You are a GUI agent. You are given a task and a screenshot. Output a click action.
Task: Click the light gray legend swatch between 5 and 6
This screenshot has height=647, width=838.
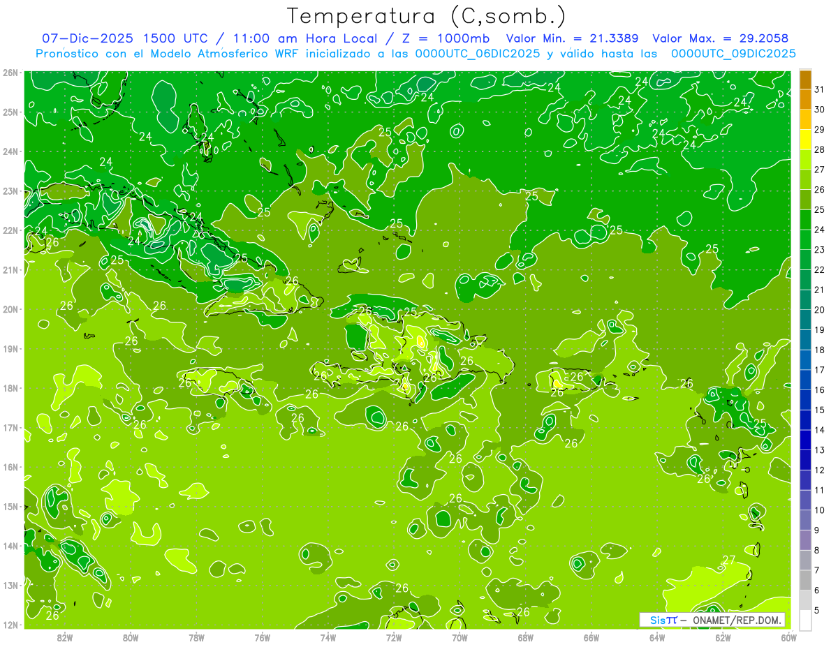[x=805, y=601]
